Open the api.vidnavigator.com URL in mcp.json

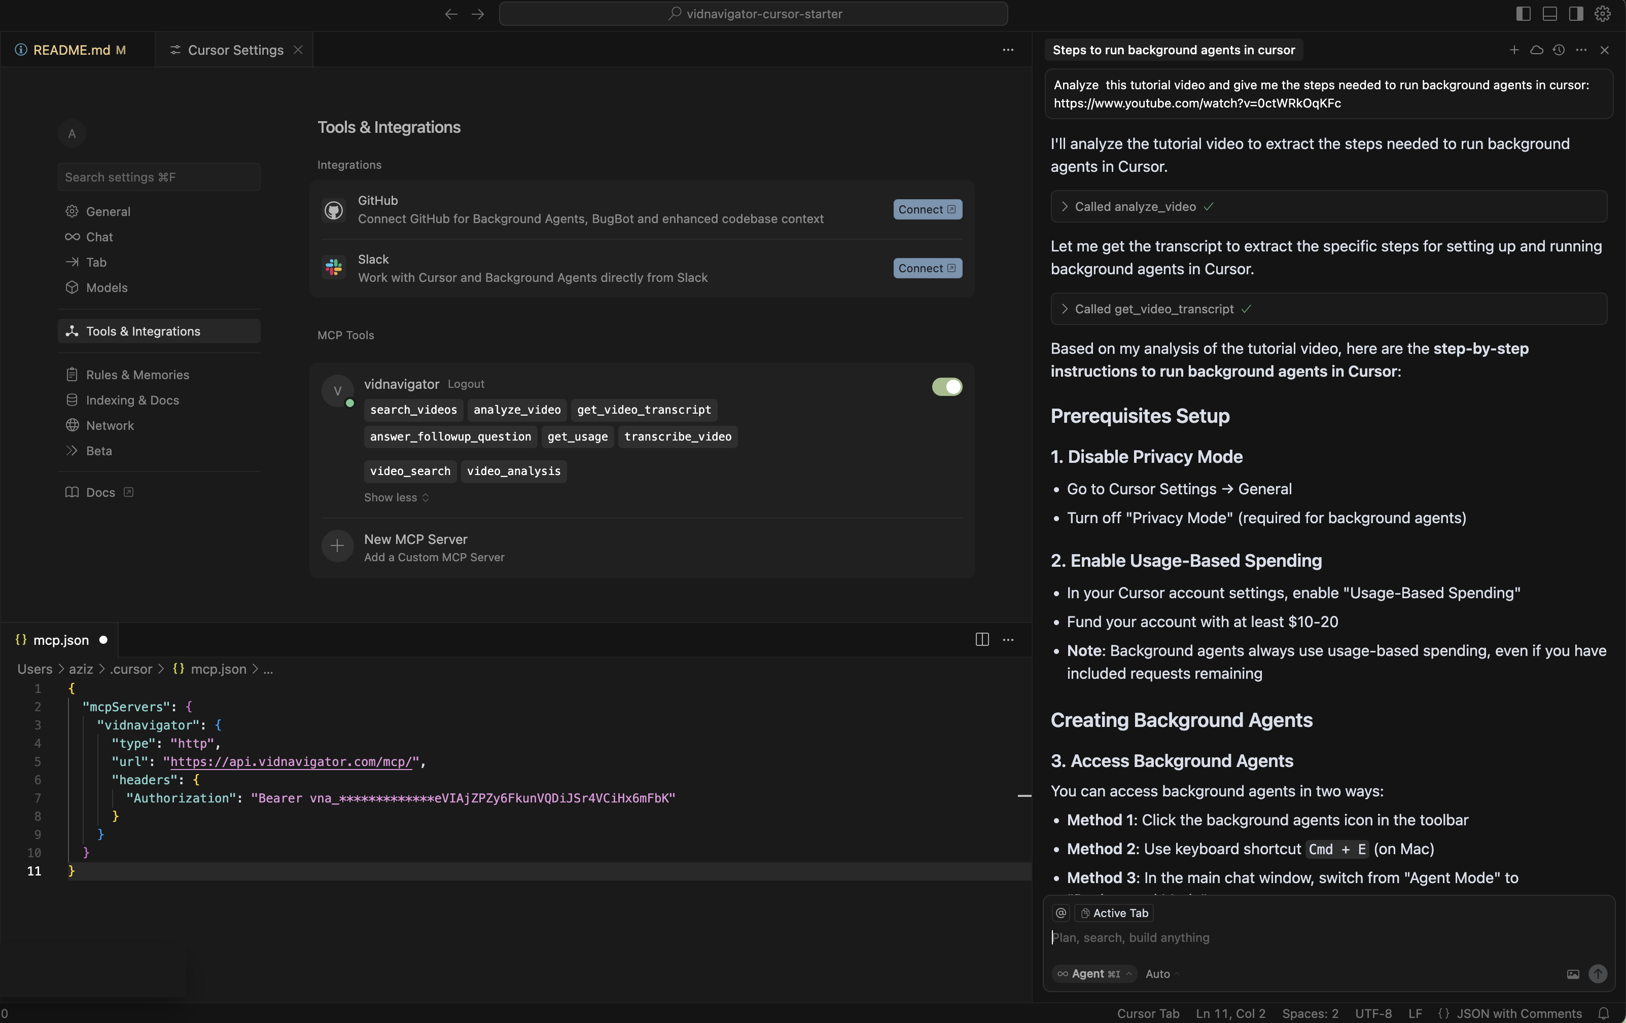[291, 762]
